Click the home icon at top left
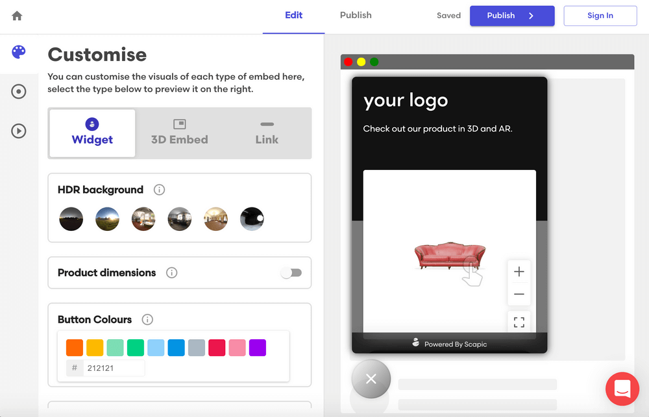Screen dimensions: 649x417 point(16,16)
